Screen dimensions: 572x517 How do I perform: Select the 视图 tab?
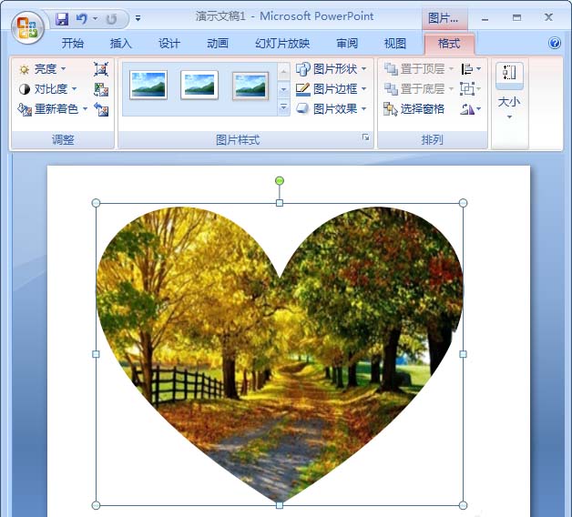coord(395,44)
